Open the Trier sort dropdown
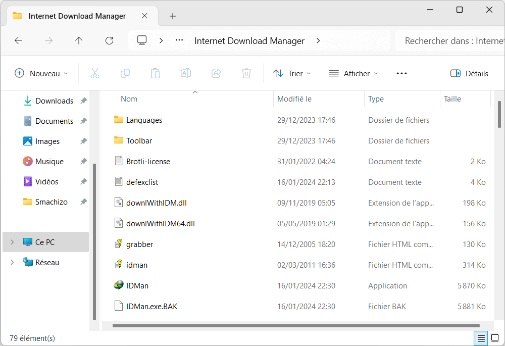The image size is (505, 346). click(x=292, y=73)
